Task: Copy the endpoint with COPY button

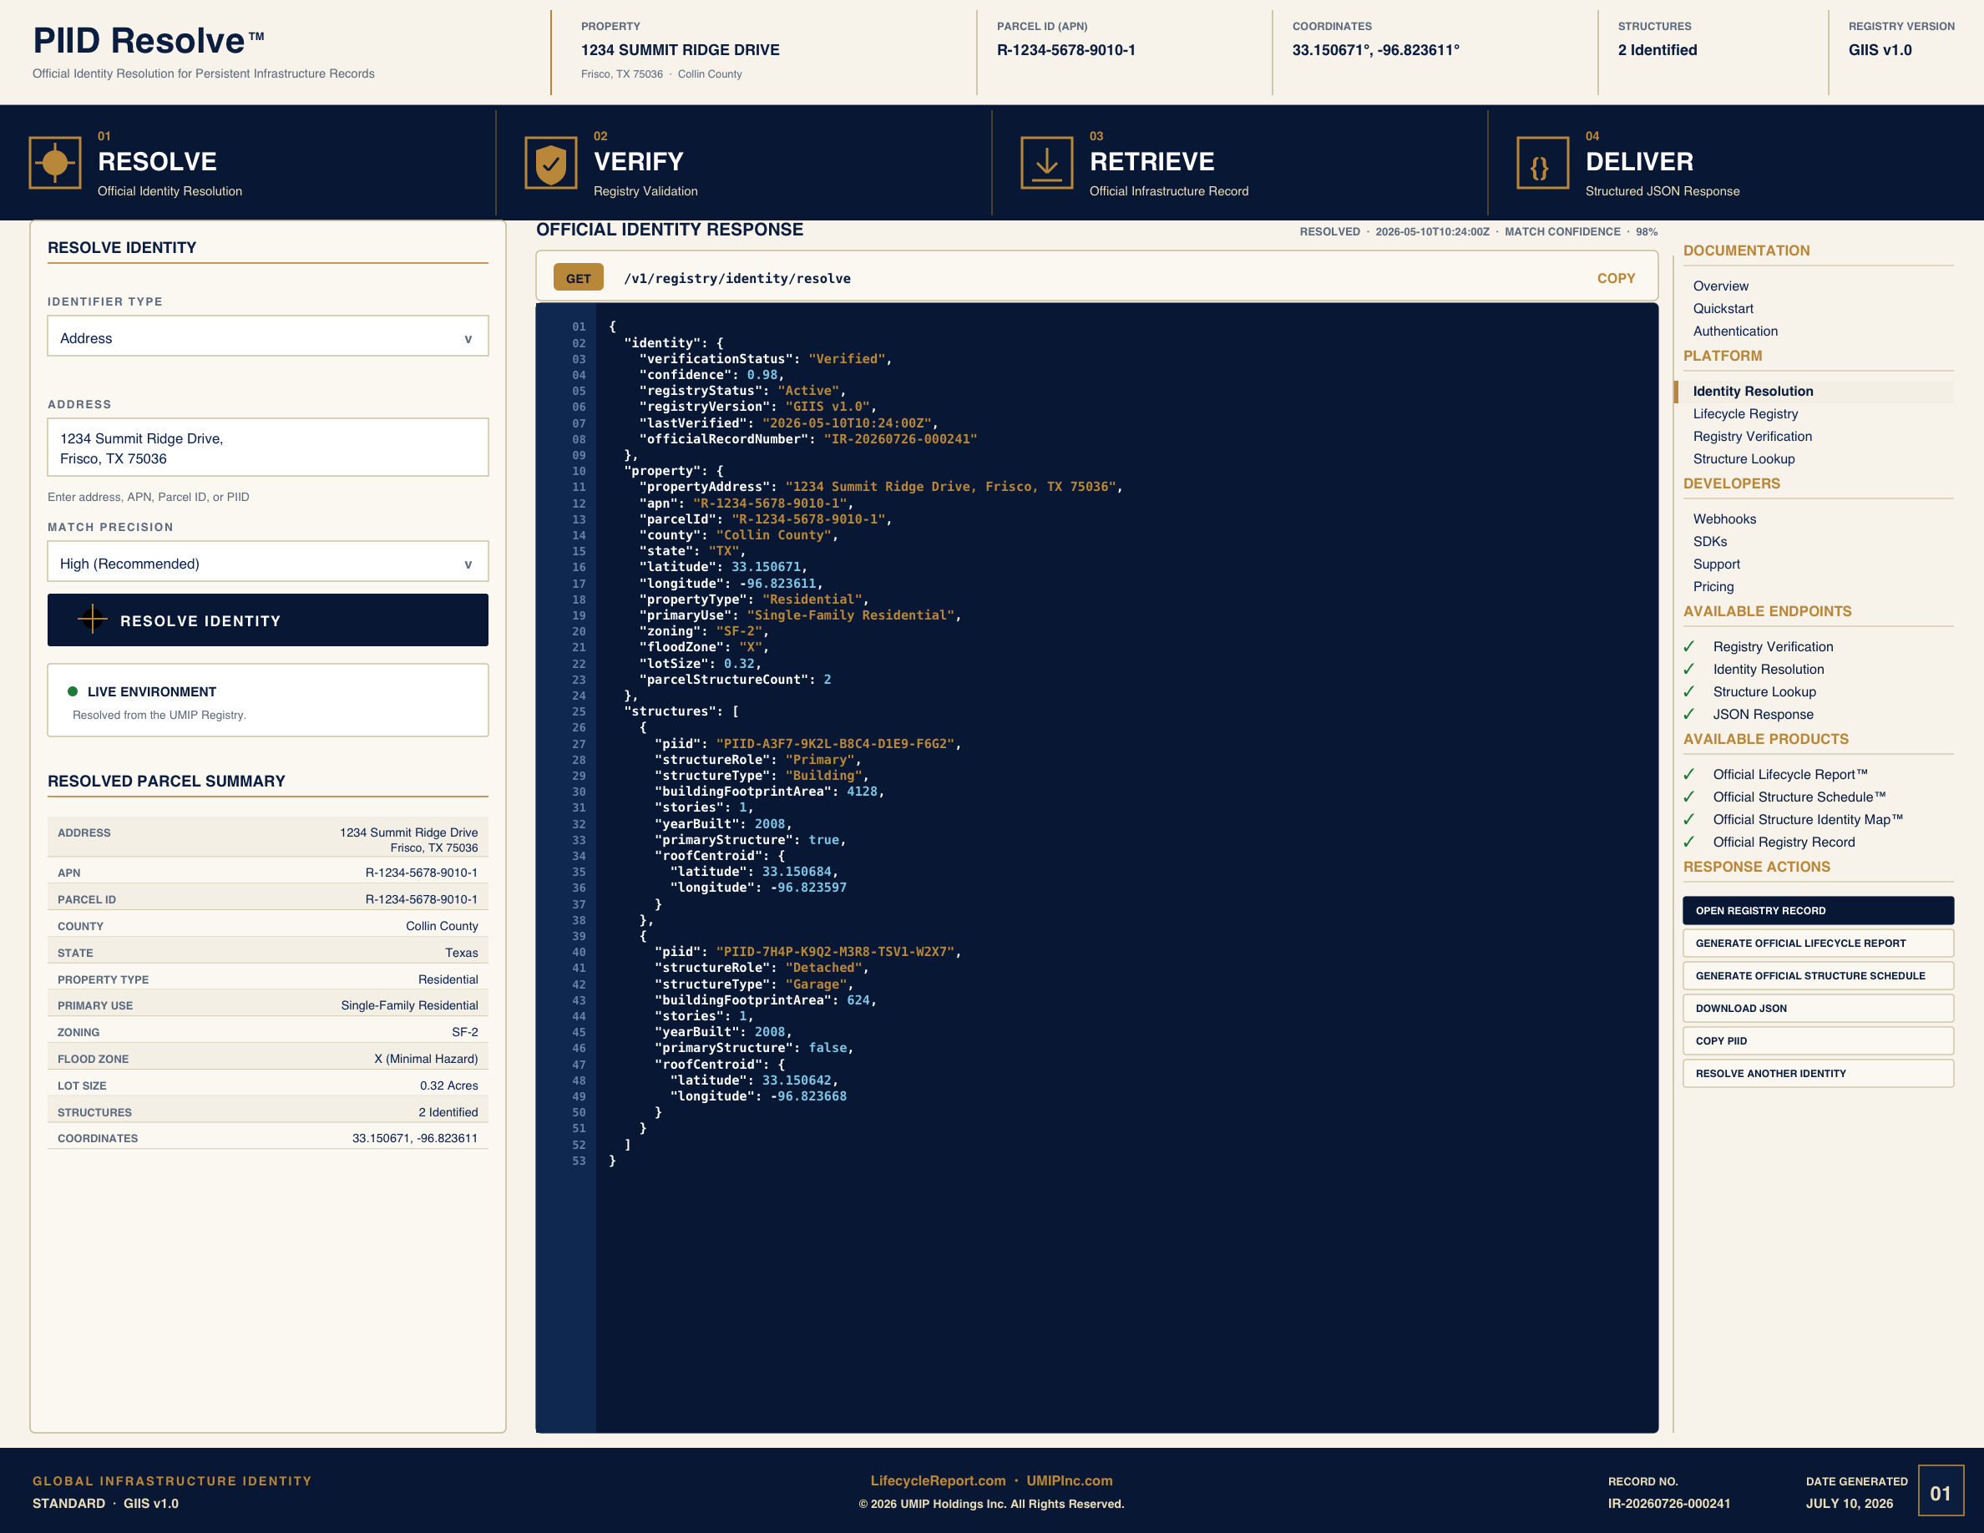Action: 1616,279
